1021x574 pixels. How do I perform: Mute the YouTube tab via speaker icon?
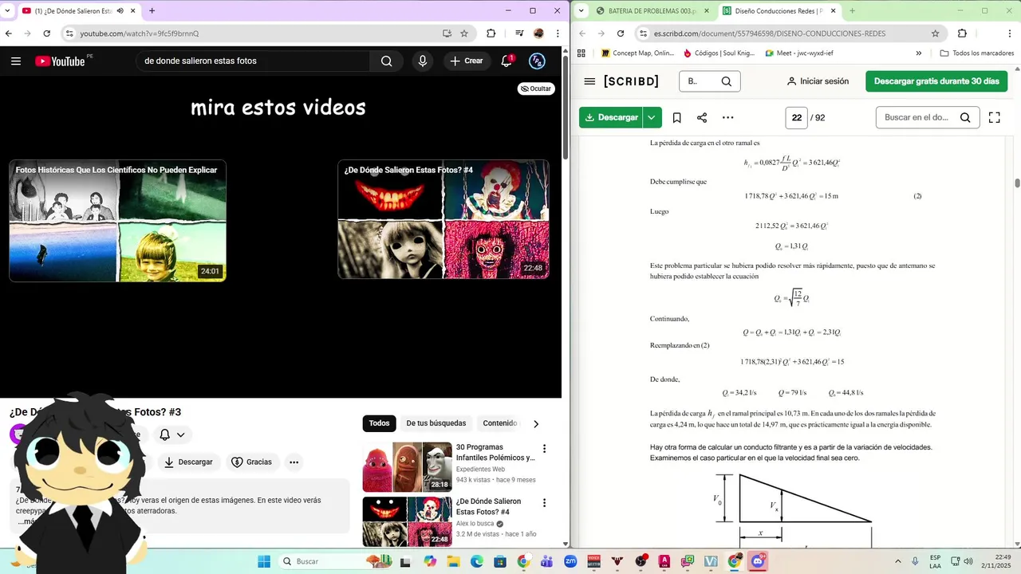[x=120, y=11]
